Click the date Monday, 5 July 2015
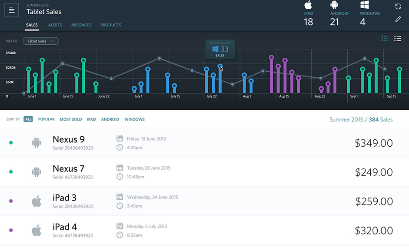Screen dimensions: 409x247 coord(147,227)
